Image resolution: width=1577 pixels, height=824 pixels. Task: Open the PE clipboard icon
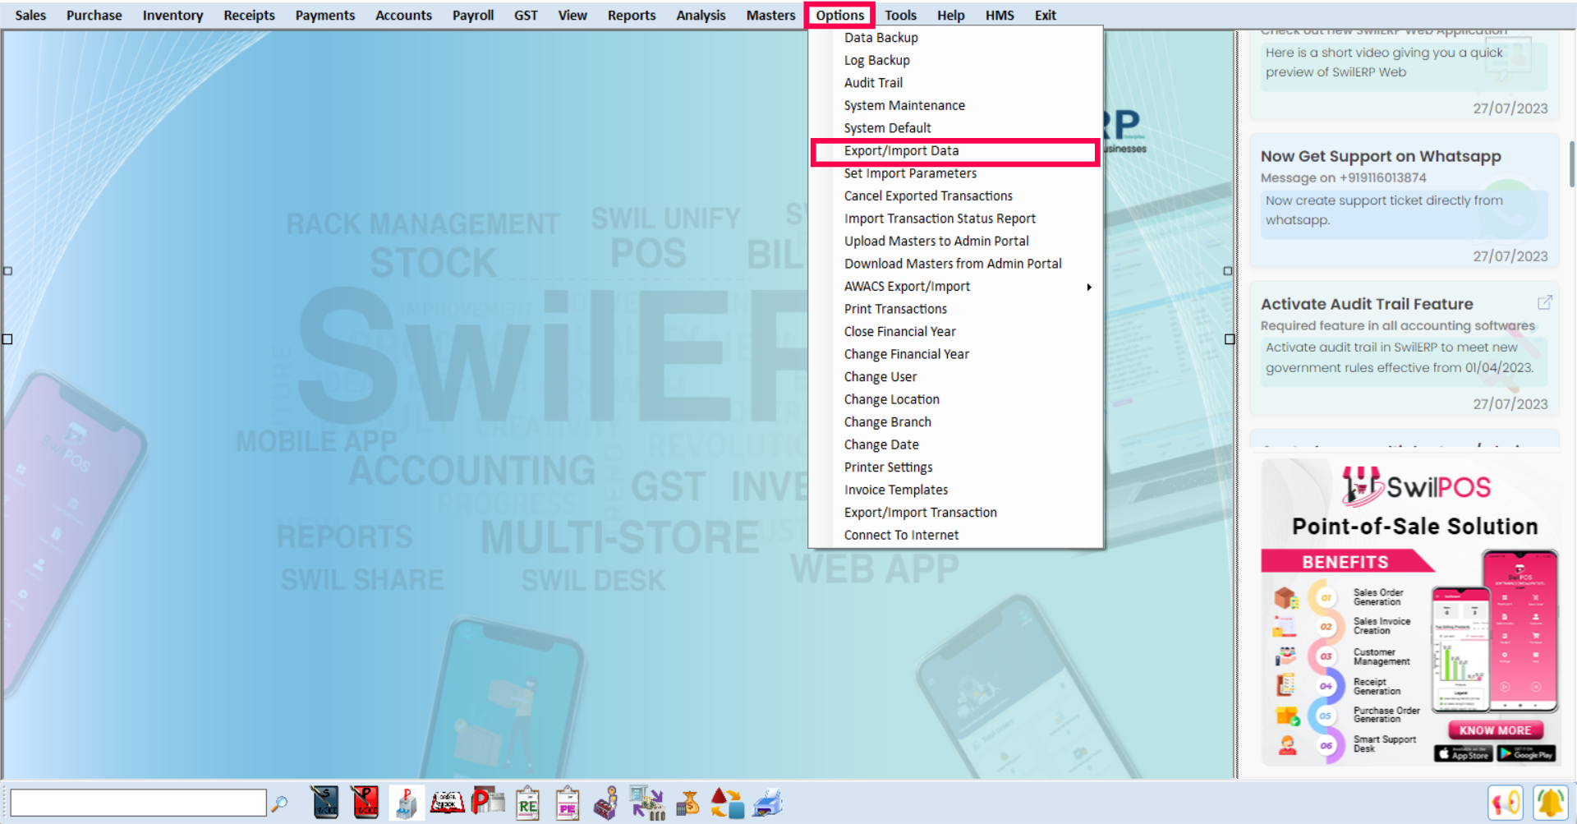pyautogui.click(x=567, y=803)
